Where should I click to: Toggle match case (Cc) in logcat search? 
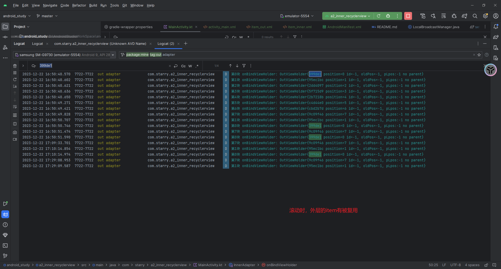point(183,66)
